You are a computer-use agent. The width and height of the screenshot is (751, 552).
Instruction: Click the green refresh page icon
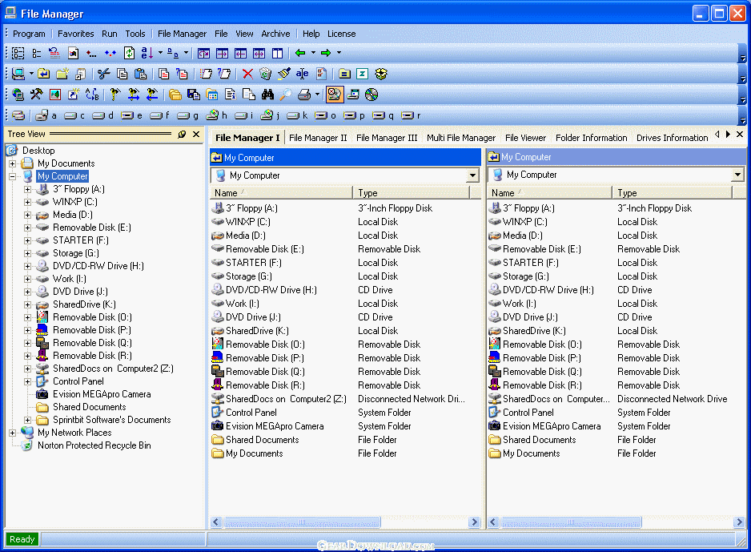click(x=129, y=53)
